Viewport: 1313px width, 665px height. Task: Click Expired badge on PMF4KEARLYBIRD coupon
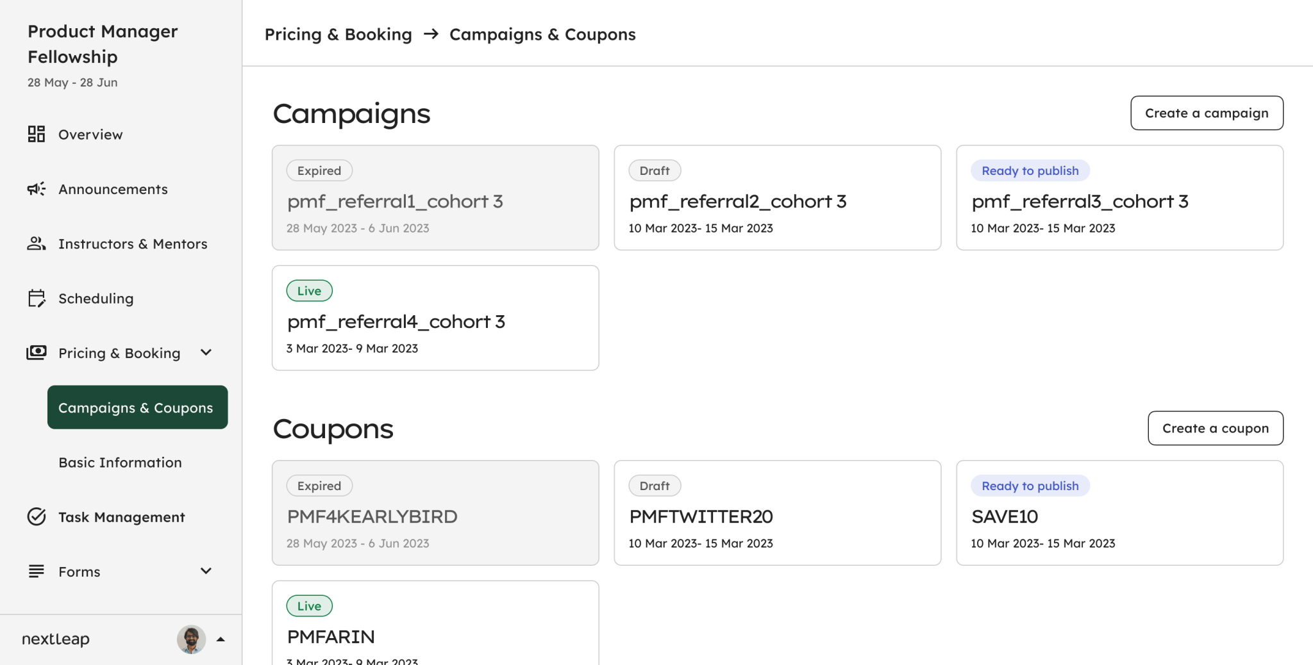[319, 486]
